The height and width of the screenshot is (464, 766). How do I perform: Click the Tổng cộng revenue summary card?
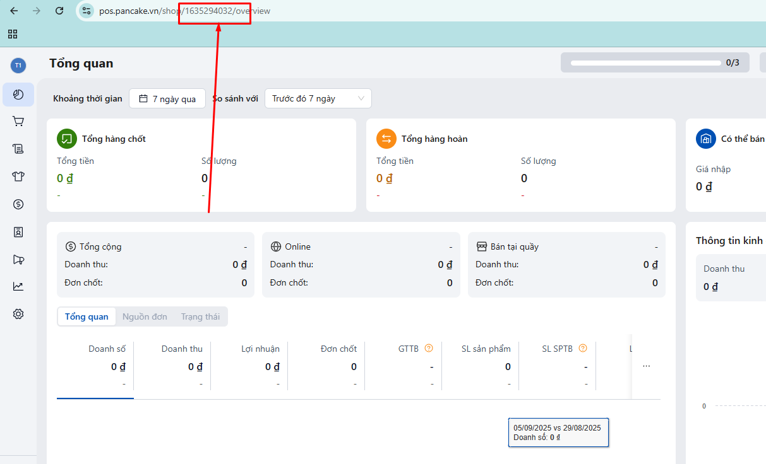point(155,265)
